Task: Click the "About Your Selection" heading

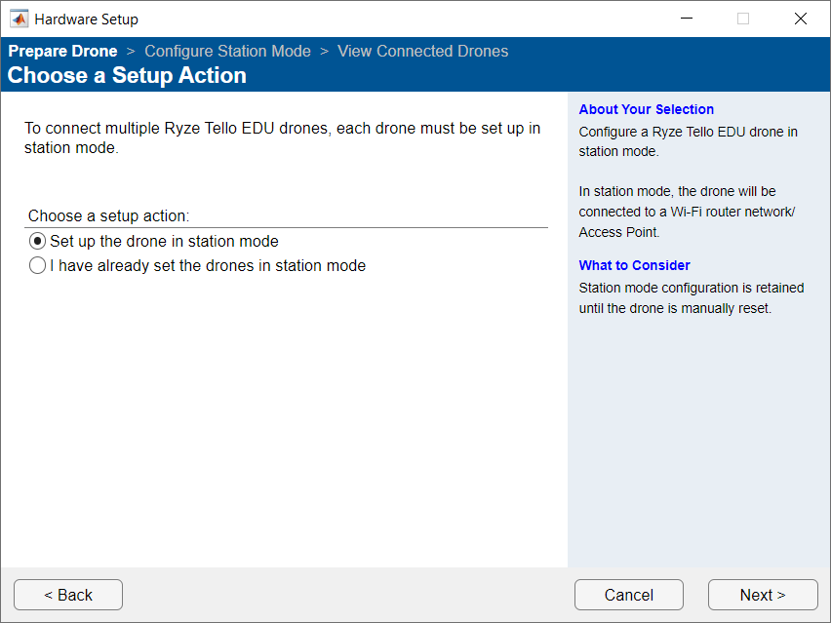Action: pyautogui.click(x=646, y=109)
